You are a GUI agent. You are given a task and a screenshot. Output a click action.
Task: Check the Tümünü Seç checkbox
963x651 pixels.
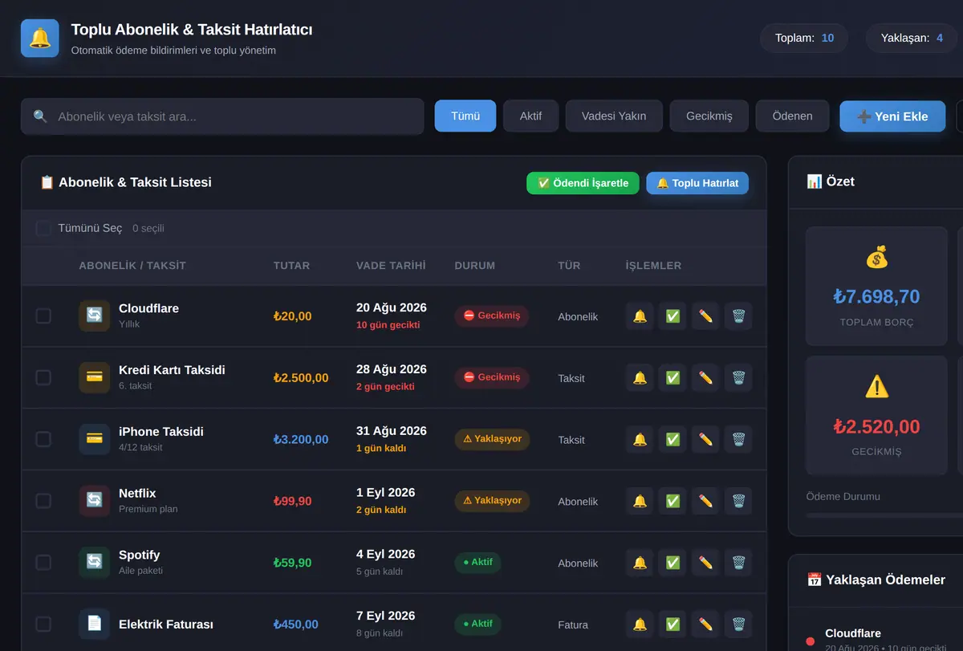43,228
